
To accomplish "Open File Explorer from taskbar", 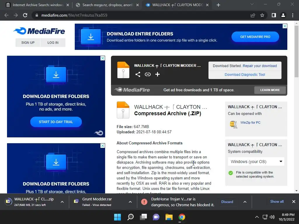I will (169, 217).
